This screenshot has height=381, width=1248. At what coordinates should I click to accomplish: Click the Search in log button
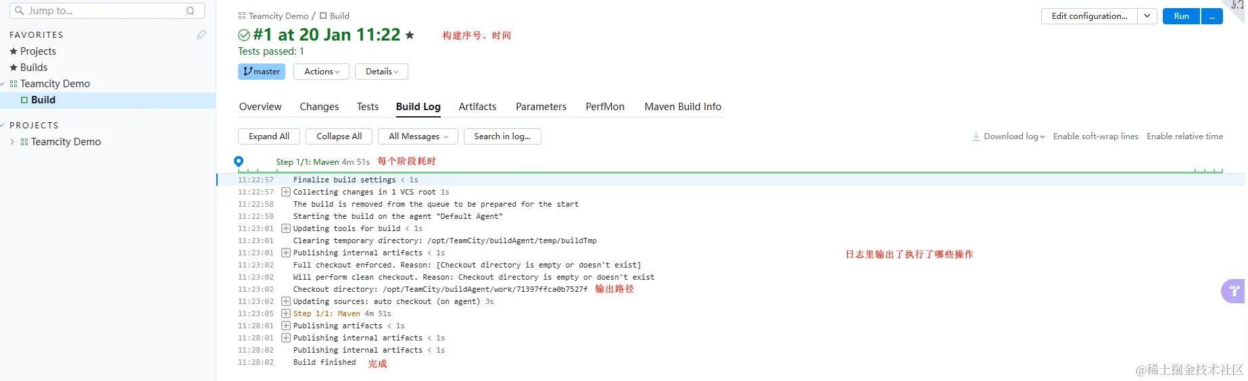(502, 136)
